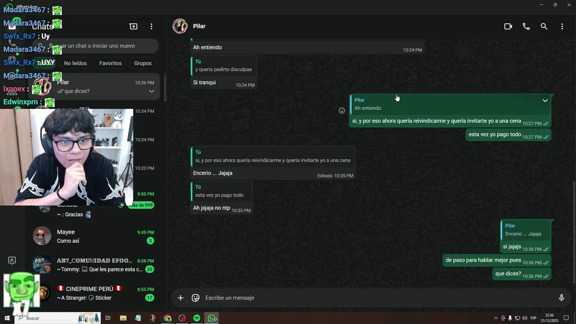Filter chats by No leídos

click(x=75, y=63)
